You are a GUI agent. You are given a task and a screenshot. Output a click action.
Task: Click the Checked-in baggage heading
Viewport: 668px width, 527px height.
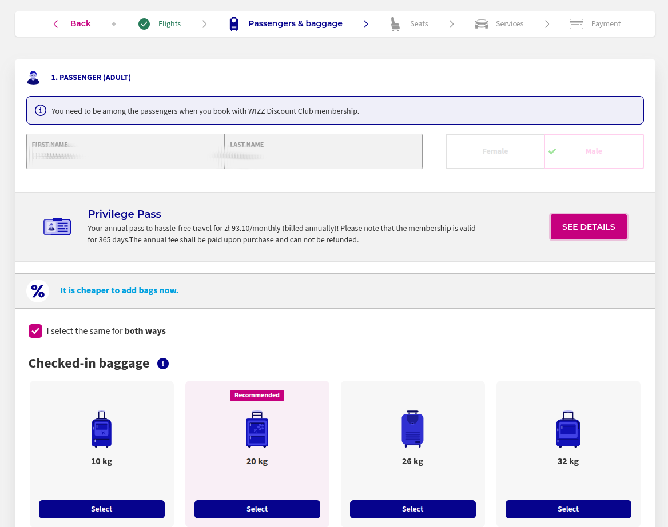click(x=89, y=363)
